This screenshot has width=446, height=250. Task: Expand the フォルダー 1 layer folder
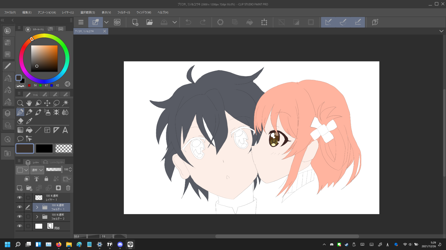pyautogui.click(x=37, y=207)
